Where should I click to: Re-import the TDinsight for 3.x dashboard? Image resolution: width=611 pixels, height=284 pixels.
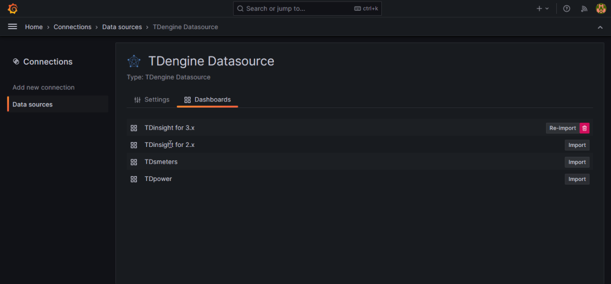562,128
